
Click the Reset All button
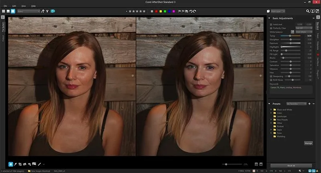point(291,166)
